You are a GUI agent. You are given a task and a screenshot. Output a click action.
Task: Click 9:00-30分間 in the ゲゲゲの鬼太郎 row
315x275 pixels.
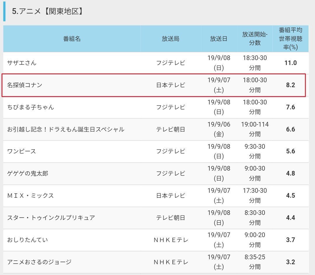point(255,173)
